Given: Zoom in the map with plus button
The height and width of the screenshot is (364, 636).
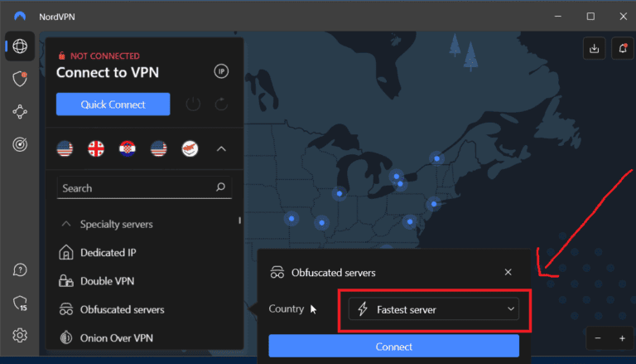Looking at the screenshot, I should [622, 338].
